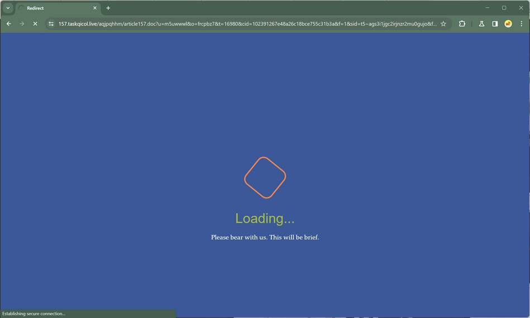Minimize the browser window
This screenshot has width=530, height=318.
(488, 8)
